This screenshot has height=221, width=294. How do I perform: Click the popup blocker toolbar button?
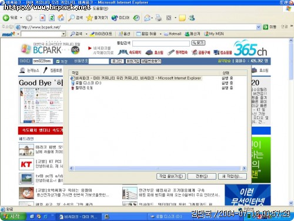[146, 34]
